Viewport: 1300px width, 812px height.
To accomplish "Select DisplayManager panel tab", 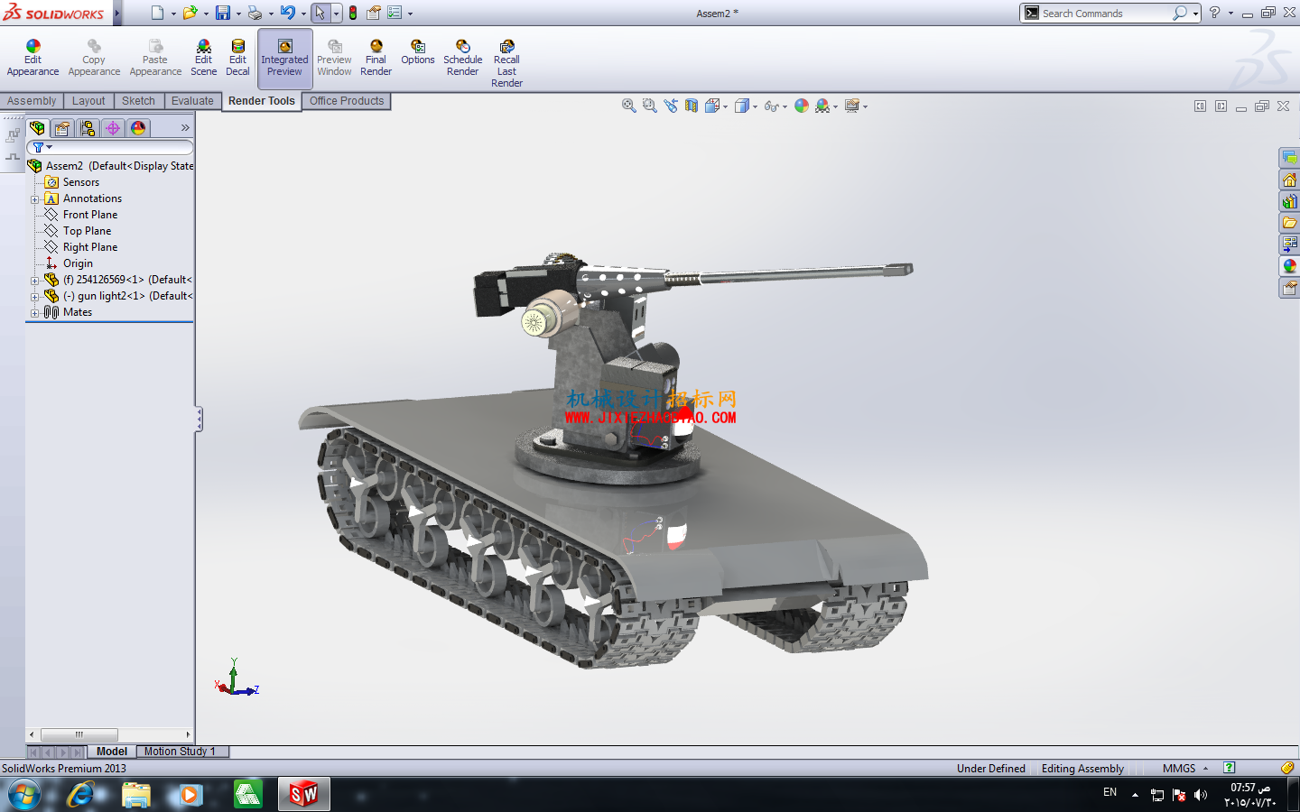I will tap(138, 128).
